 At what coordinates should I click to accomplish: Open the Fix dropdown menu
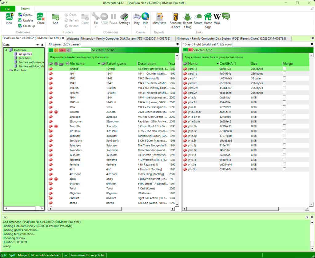point(96,27)
